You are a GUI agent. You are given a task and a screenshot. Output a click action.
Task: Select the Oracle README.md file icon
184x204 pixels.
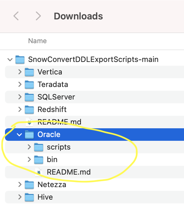coord(39,172)
